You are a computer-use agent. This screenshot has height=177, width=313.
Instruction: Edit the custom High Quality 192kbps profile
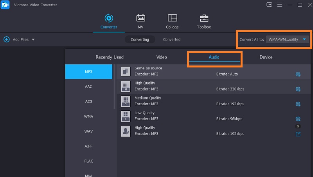[298, 134]
